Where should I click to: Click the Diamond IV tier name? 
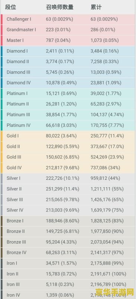pos(19,83)
